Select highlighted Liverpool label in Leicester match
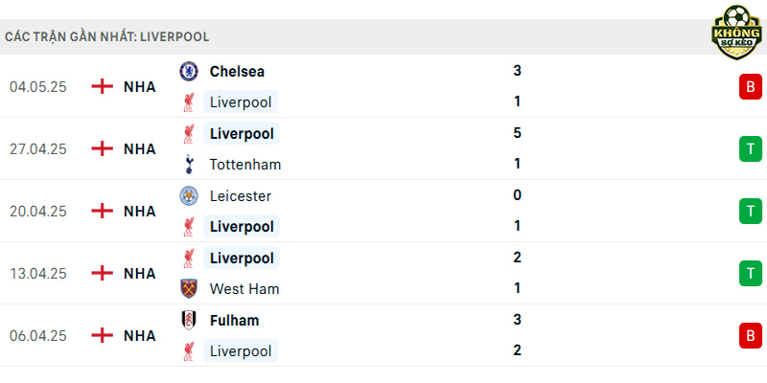This screenshot has height=383, width=767. point(242,226)
